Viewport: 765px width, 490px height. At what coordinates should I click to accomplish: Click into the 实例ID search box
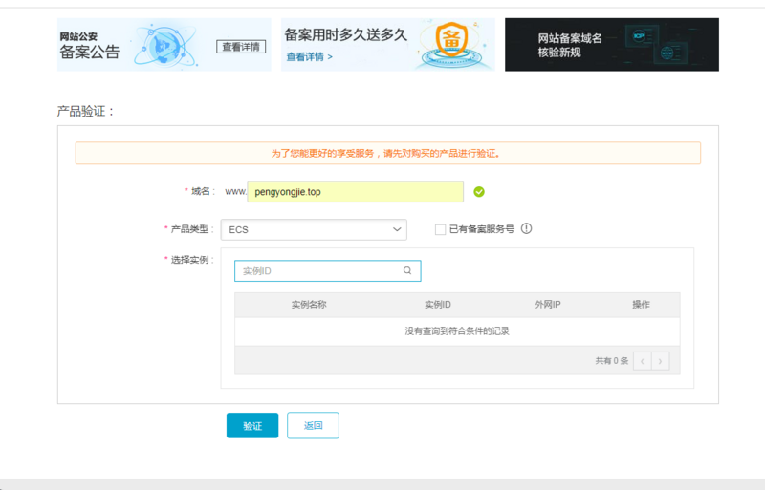tap(316, 271)
